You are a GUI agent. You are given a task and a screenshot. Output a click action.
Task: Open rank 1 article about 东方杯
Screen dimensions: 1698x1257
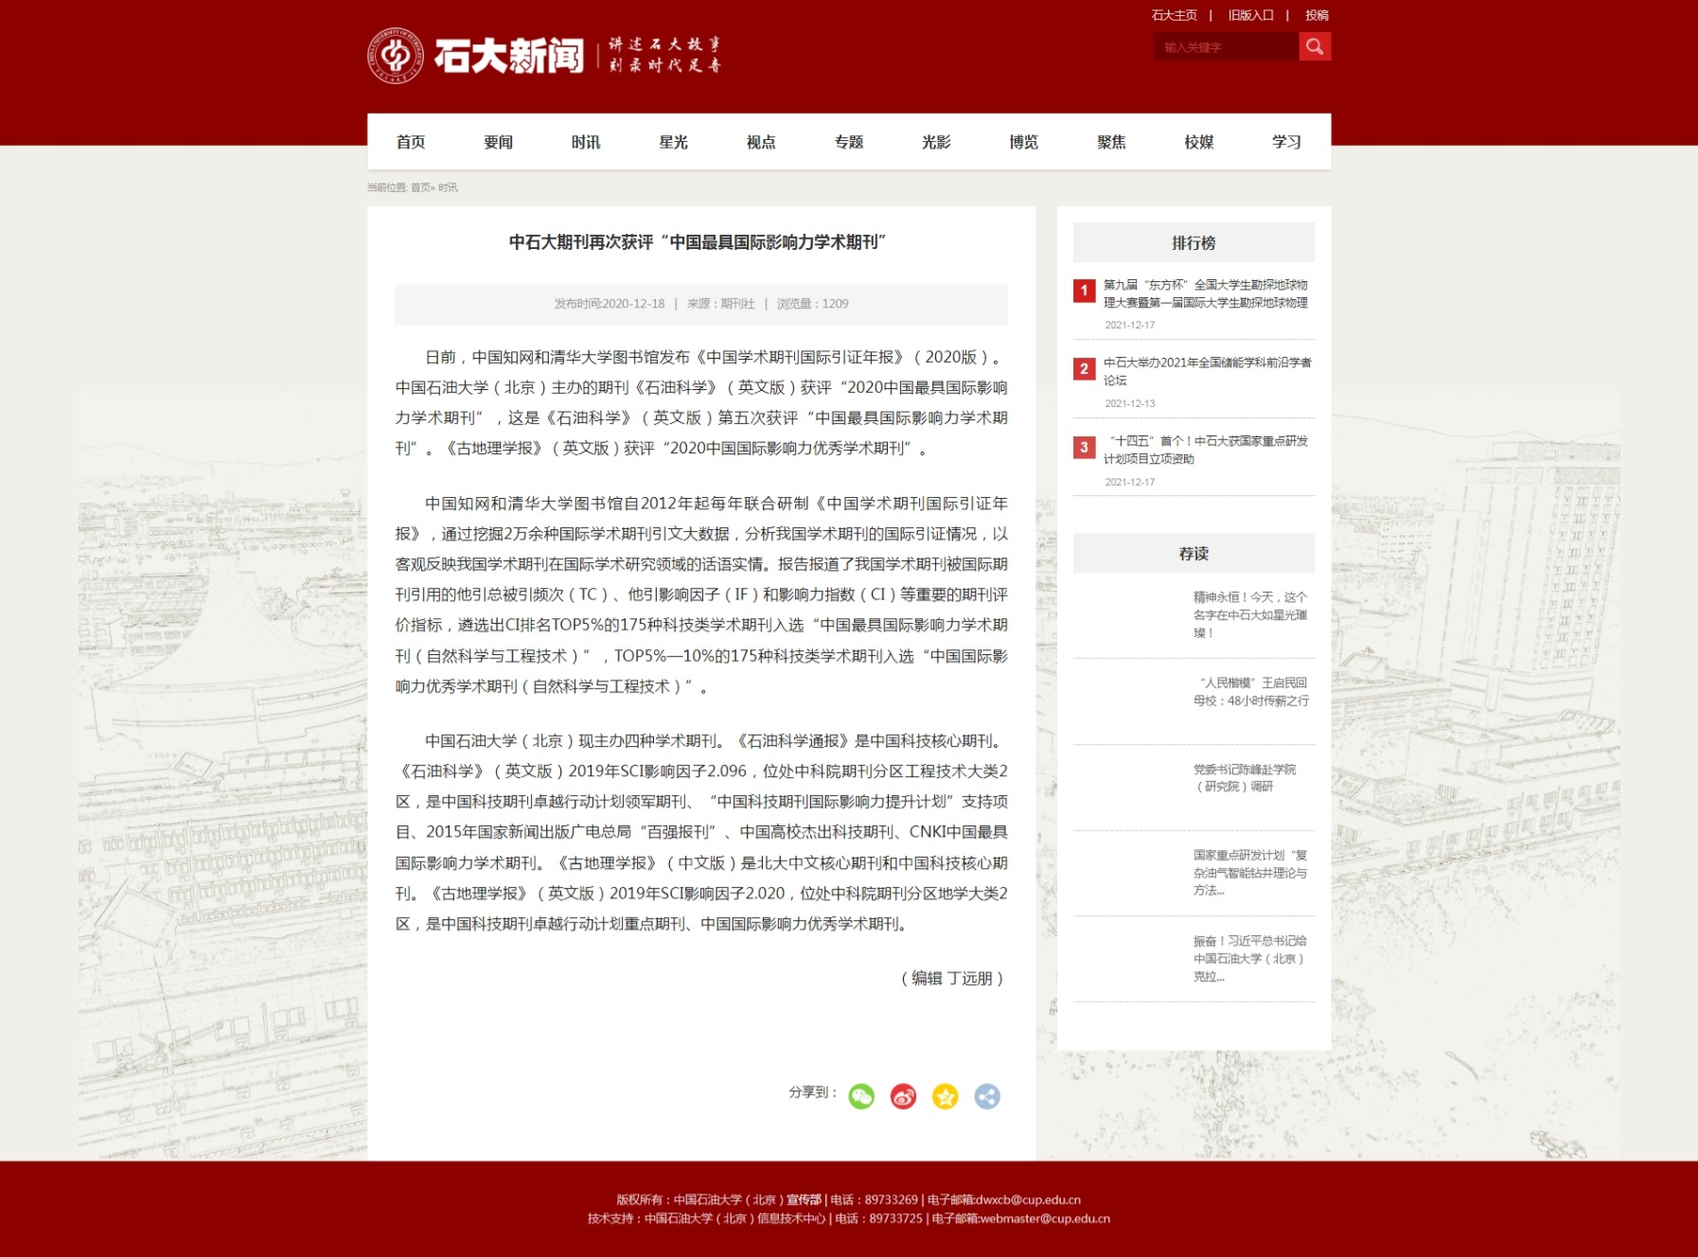[1205, 293]
